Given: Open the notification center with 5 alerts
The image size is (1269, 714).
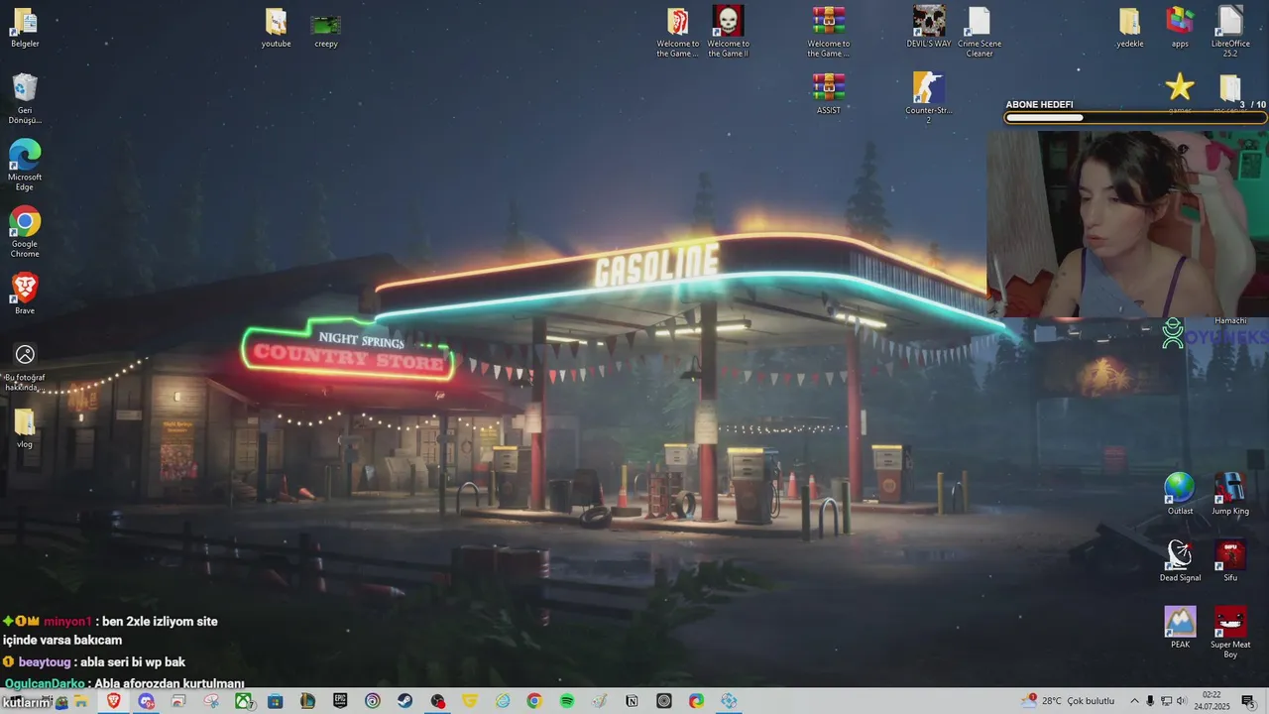Looking at the screenshot, I should click(1248, 701).
